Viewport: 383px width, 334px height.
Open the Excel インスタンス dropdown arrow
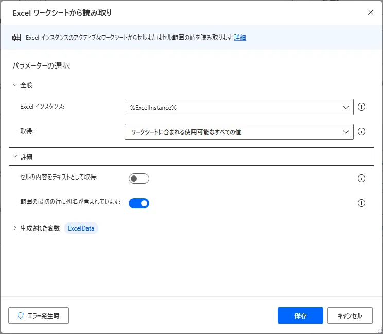pos(345,107)
